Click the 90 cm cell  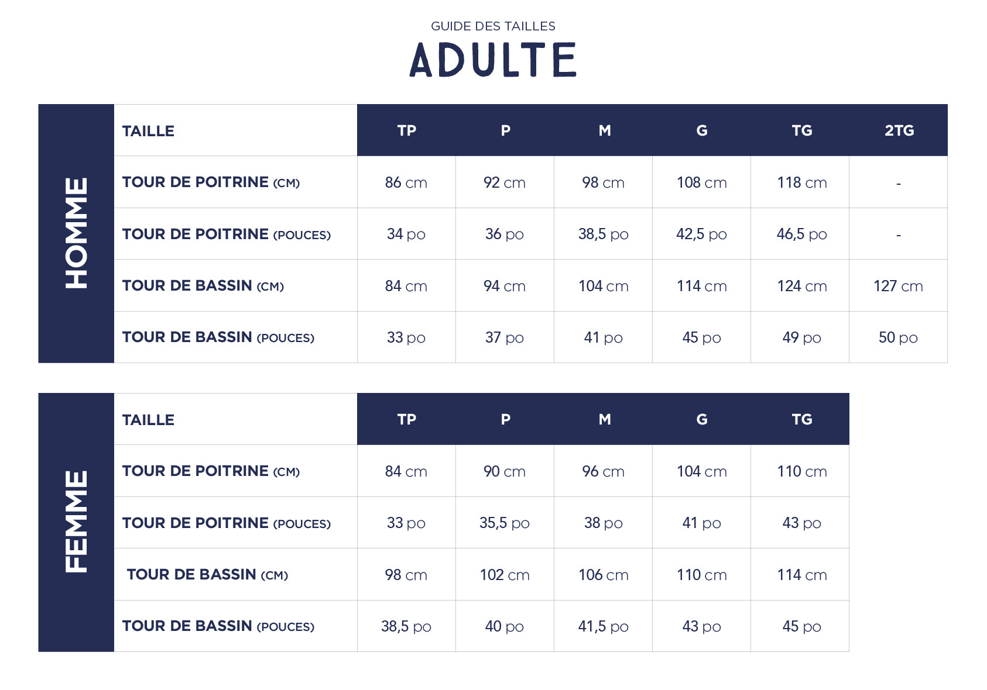[x=504, y=471]
